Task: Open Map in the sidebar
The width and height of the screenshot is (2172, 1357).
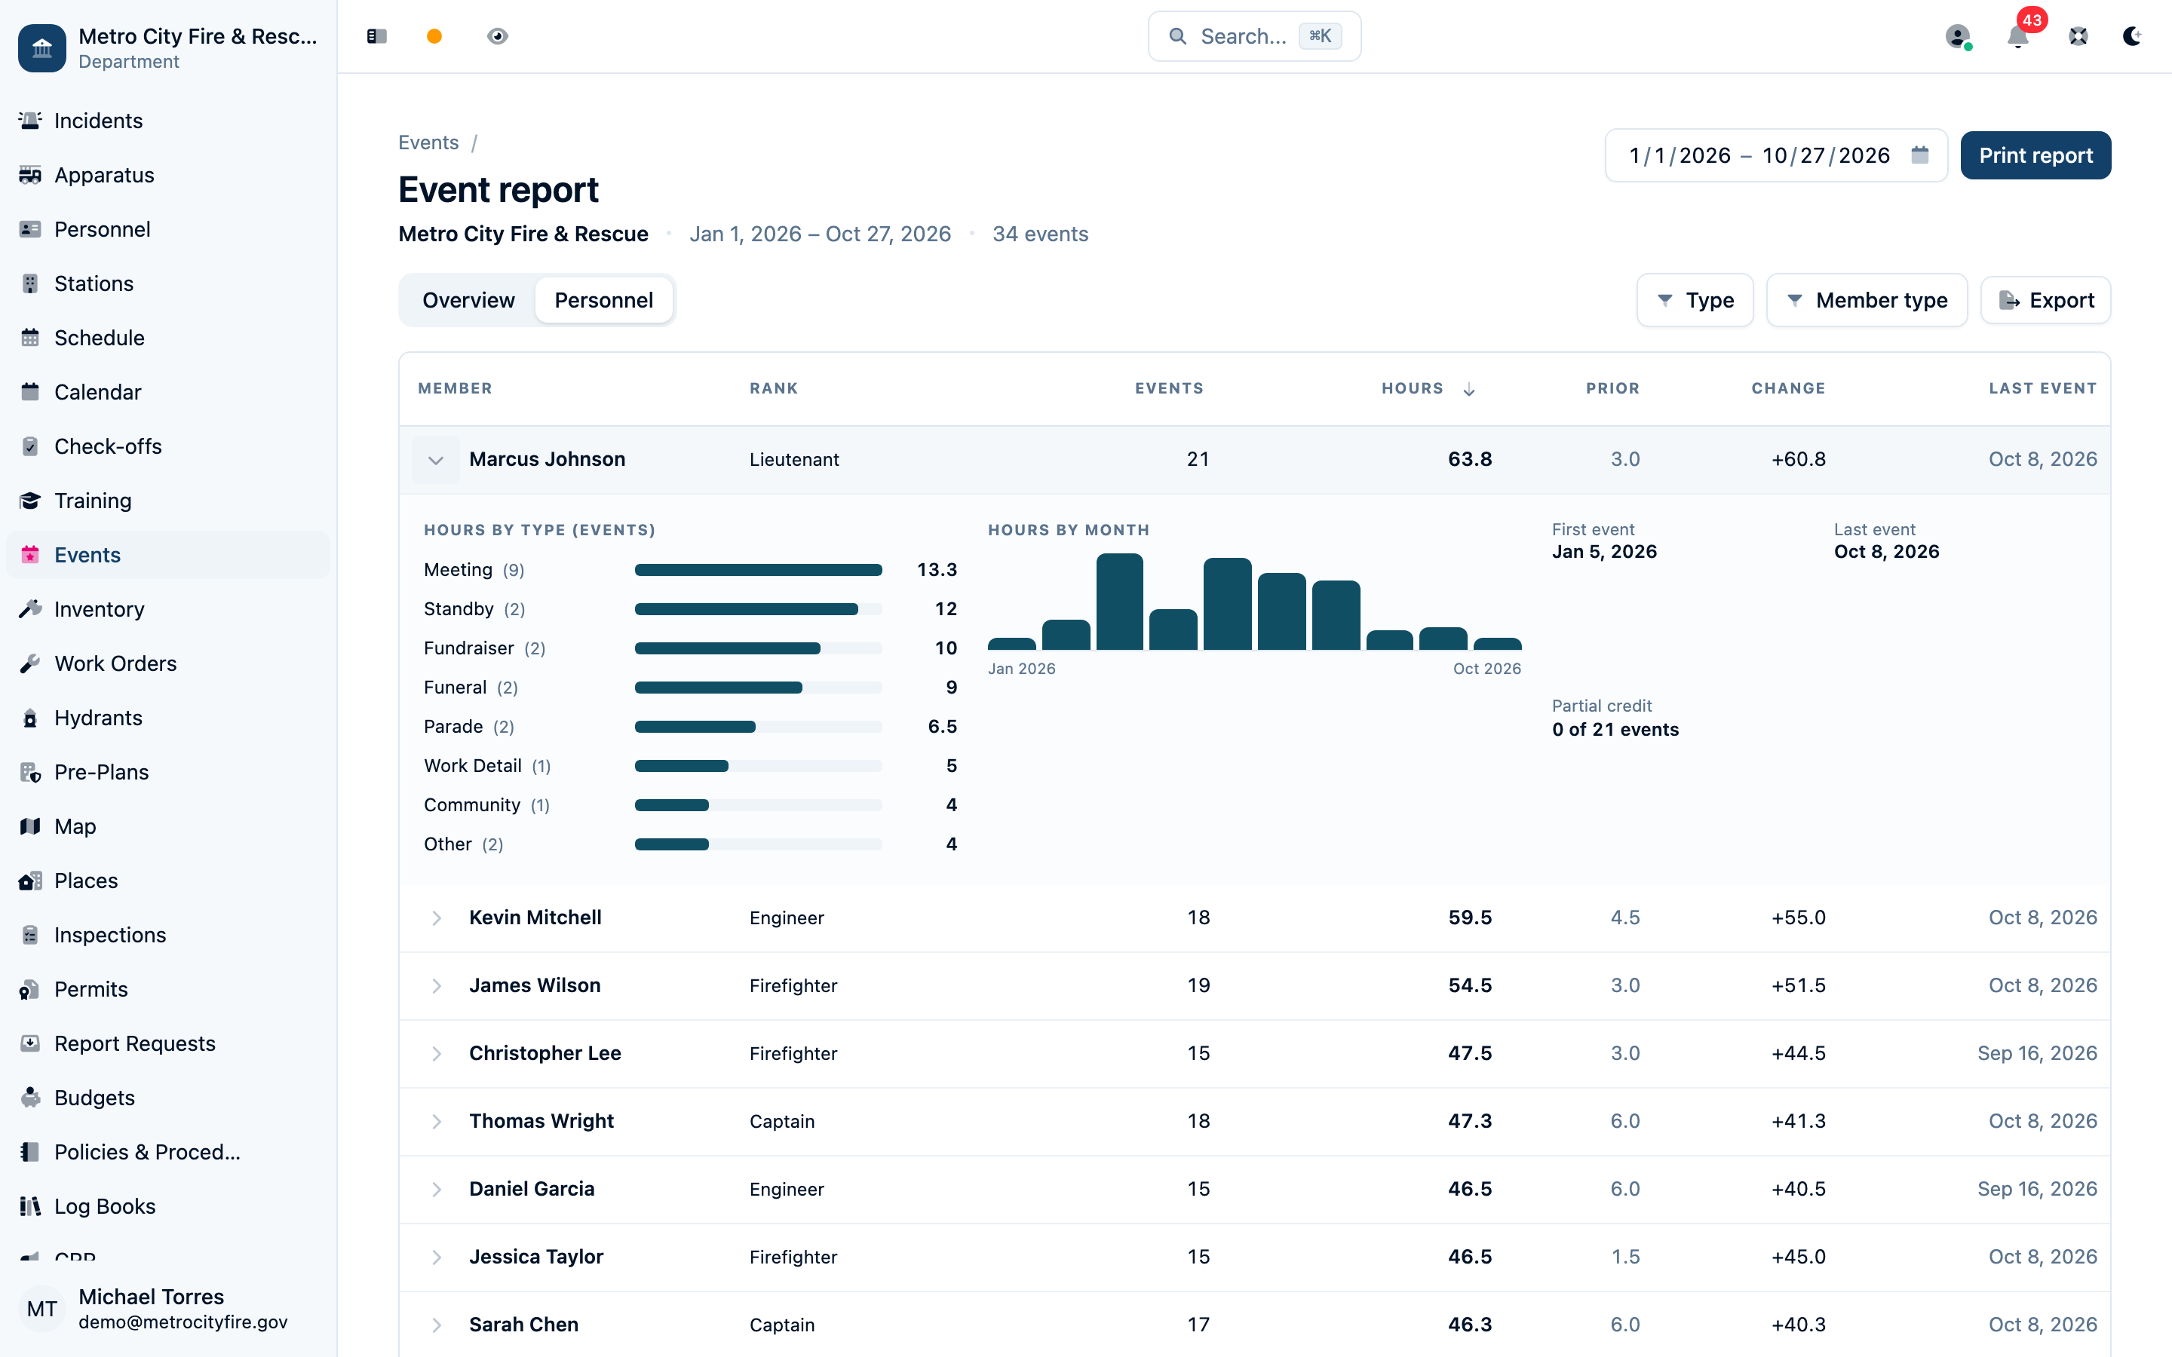Action: 168,826
